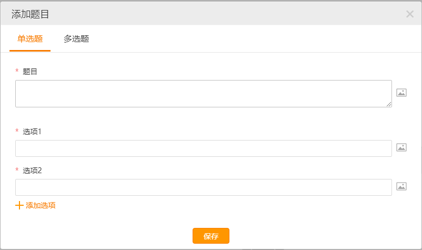Image resolution: width=422 pixels, height=250 pixels.
Task: Click the orange plus icon before 添加选项
Action: coord(19,205)
